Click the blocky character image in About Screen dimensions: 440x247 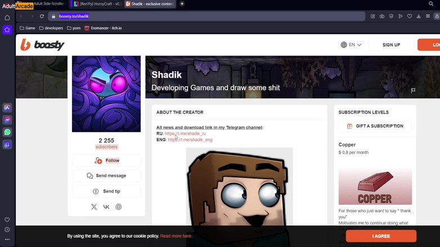[239, 187]
